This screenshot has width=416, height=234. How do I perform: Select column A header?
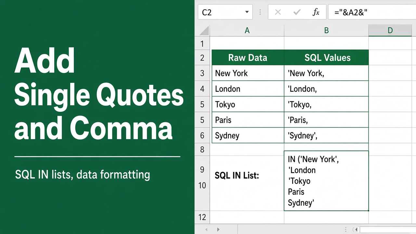coord(247,31)
